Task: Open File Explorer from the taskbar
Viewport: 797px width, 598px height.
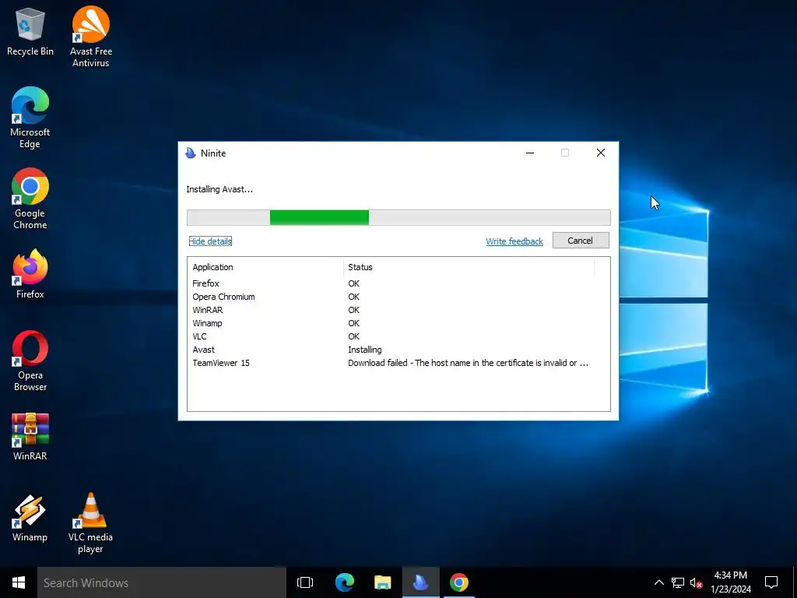Action: click(x=383, y=582)
